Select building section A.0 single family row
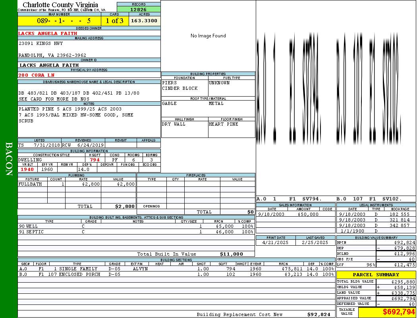This screenshot has width=417, height=318. tap(176, 269)
